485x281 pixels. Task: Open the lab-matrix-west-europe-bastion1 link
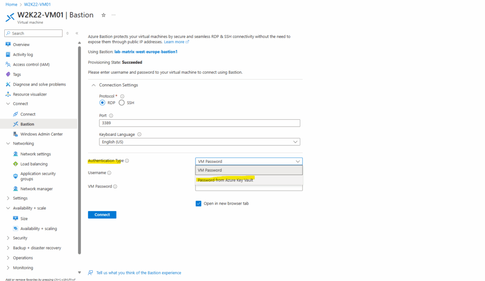[x=146, y=52]
